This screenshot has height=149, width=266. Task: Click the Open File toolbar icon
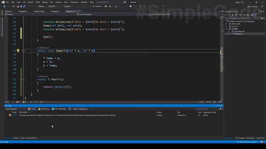coord(18,7)
